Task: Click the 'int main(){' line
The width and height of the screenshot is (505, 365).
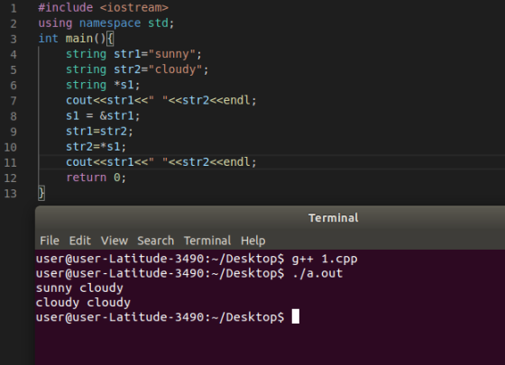Action: 76,39
